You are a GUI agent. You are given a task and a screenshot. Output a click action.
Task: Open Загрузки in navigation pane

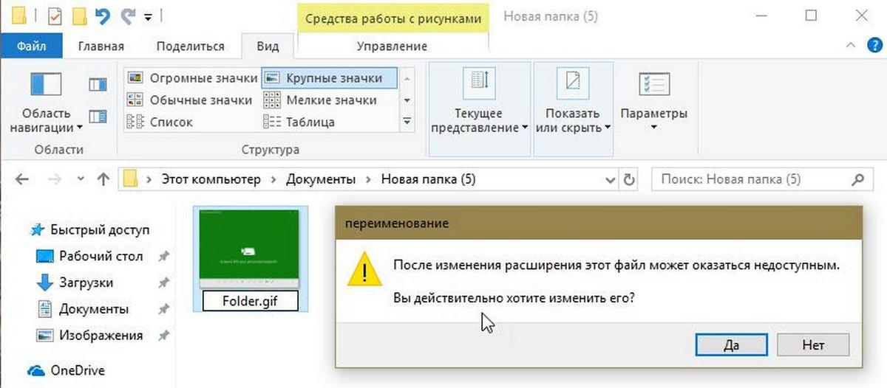click(74, 283)
